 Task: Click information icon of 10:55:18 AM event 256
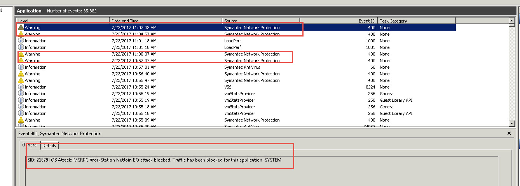21,107
